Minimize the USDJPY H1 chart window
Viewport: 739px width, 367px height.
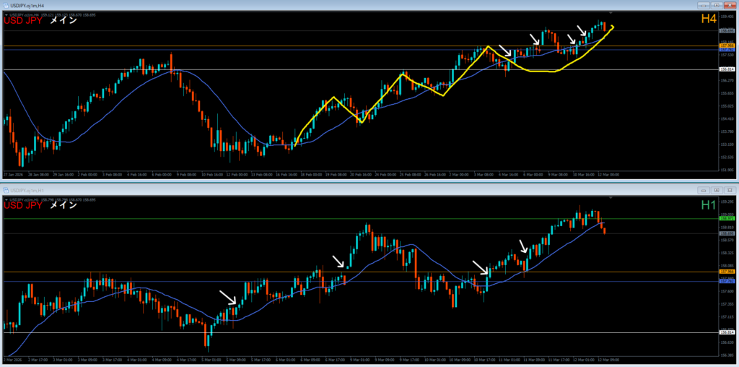click(704, 189)
